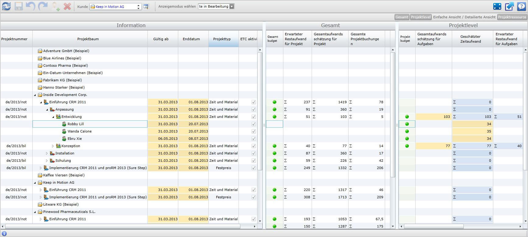Collapse the Entwicklung tree node
528x237 pixels.
53,117
